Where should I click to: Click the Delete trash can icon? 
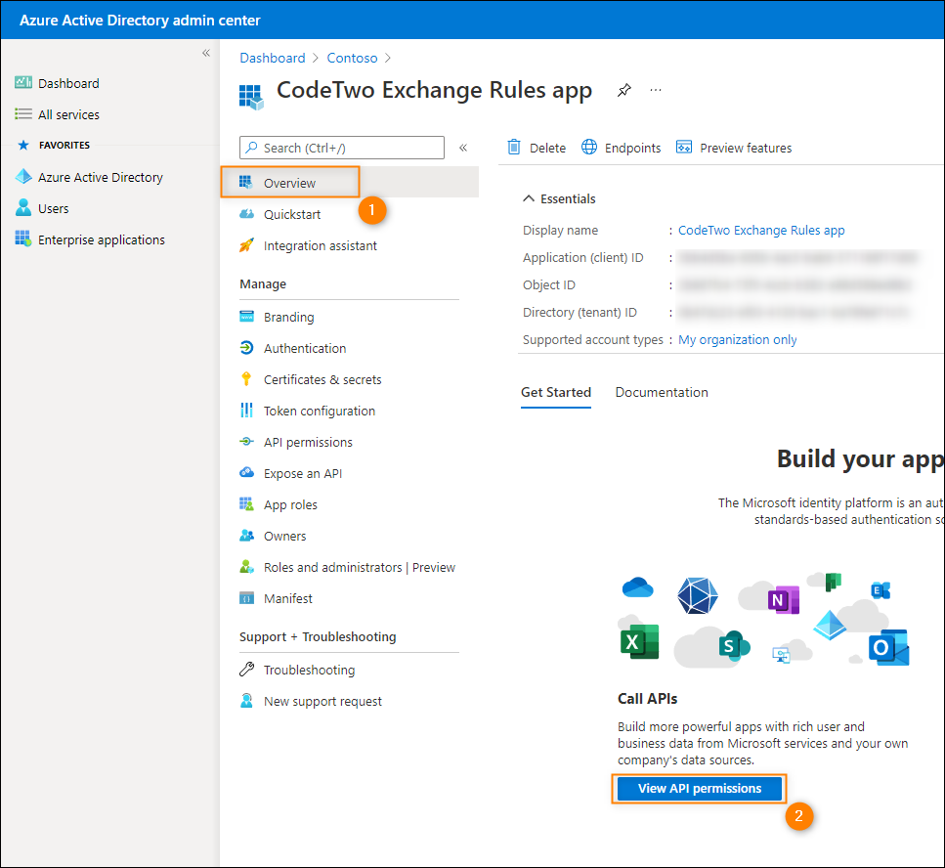click(x=514, y=147)
